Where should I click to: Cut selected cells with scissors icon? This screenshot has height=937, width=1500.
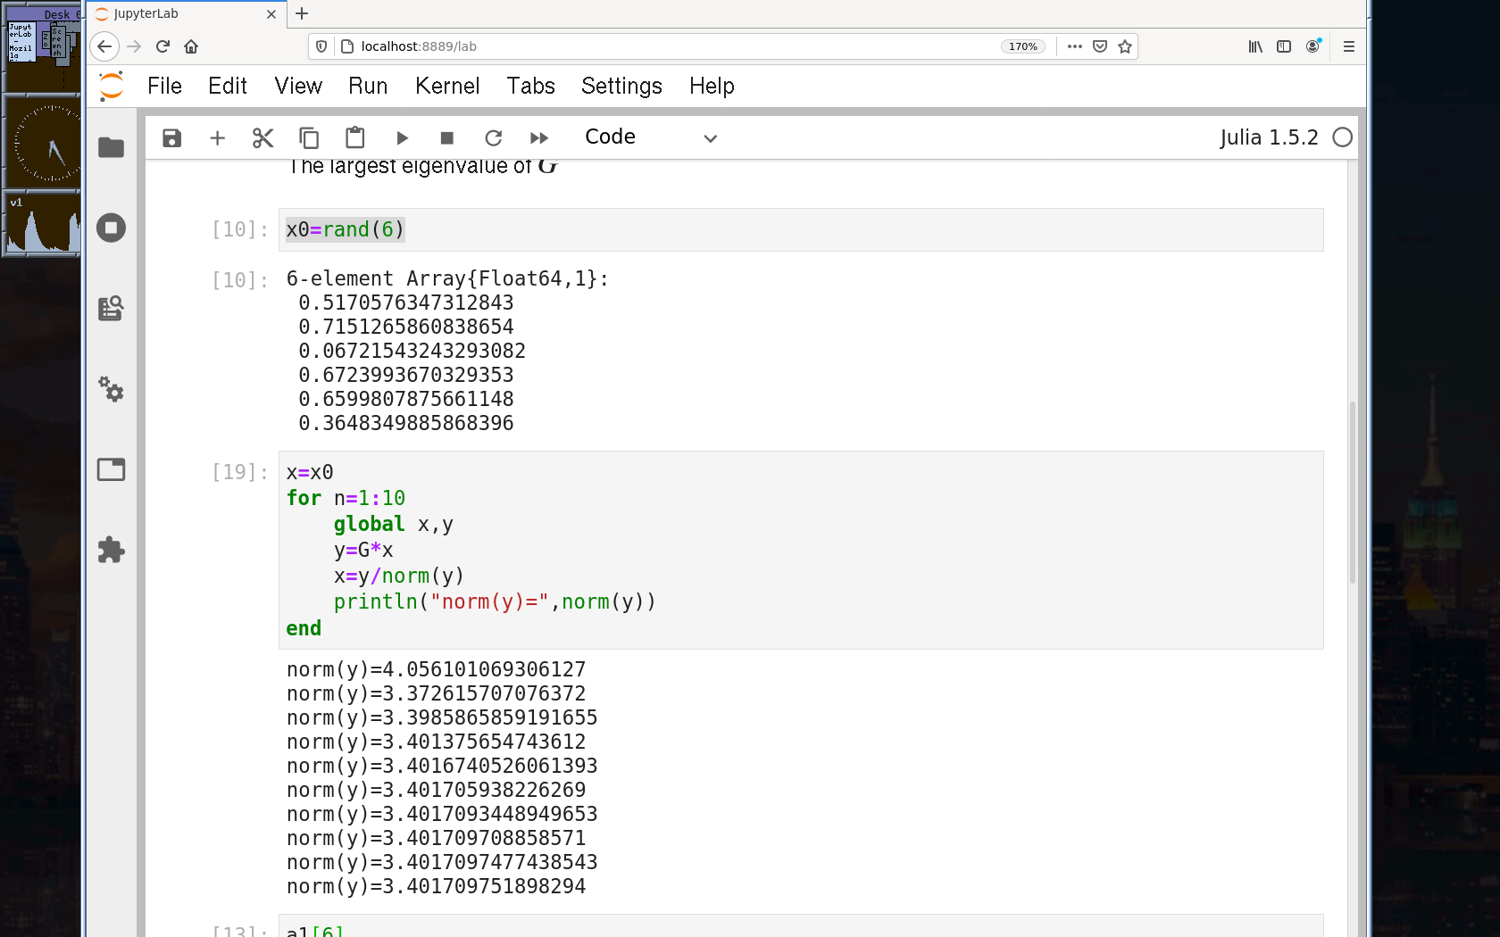pyautogui.click(x=262, y=138)
